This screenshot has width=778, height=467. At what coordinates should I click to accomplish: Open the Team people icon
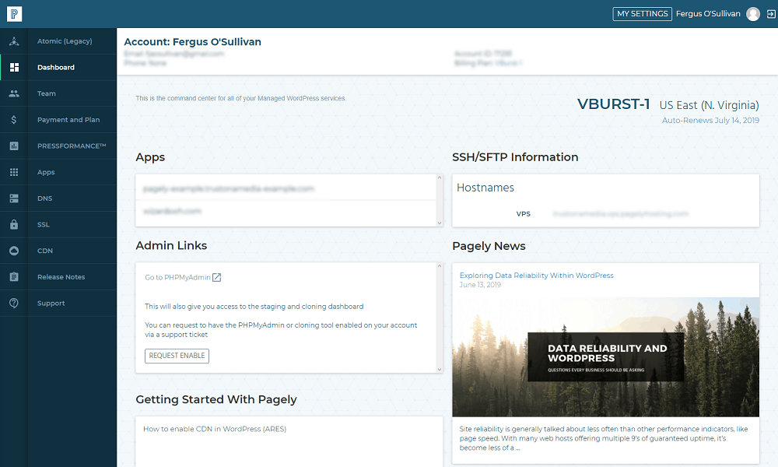coord(14,93)
